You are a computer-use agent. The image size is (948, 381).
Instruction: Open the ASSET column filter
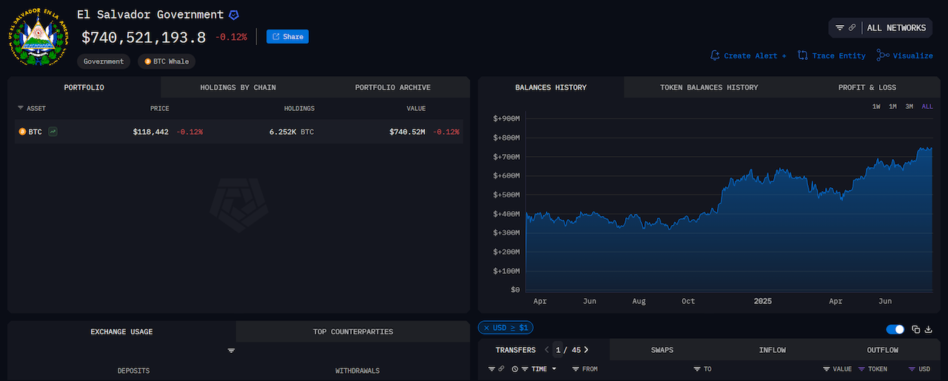20,109
